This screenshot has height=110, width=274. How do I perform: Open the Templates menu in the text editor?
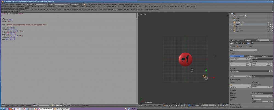[x=28, y=105]
